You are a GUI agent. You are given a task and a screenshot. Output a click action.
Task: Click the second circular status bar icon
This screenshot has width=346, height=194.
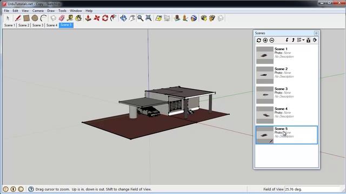(x=13, y=189)
